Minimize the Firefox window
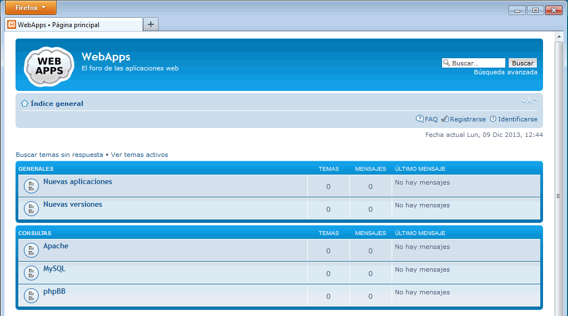The height and width of the screenshot is (316, 568). (x=517, y=11)
